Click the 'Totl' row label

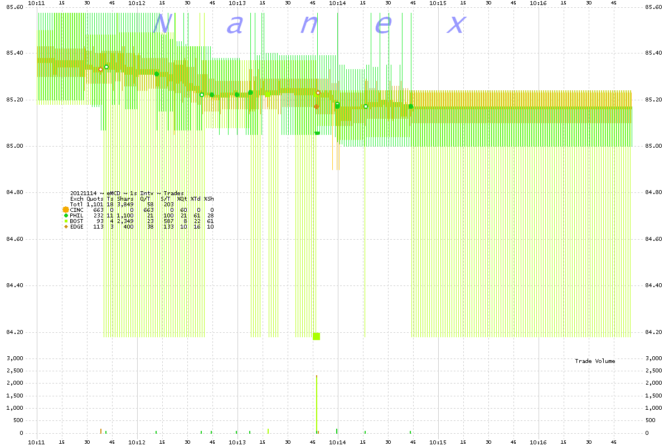click(76, 205)
